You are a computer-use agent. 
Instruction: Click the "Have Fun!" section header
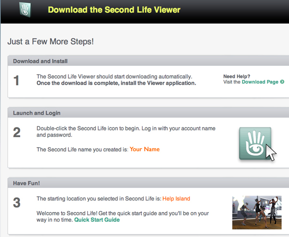coord(26,183)
